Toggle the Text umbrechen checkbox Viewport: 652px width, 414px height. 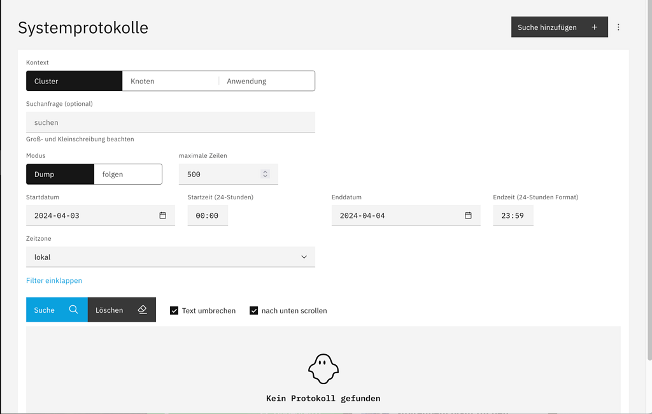174,311
